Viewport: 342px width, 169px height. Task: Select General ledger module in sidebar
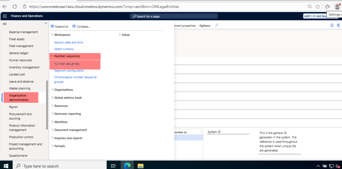pyautogui.click(x=19, y=53)
